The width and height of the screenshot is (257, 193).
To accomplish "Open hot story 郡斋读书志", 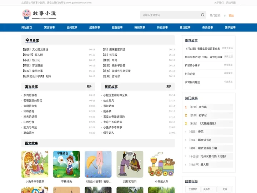I will pos(205,140).
